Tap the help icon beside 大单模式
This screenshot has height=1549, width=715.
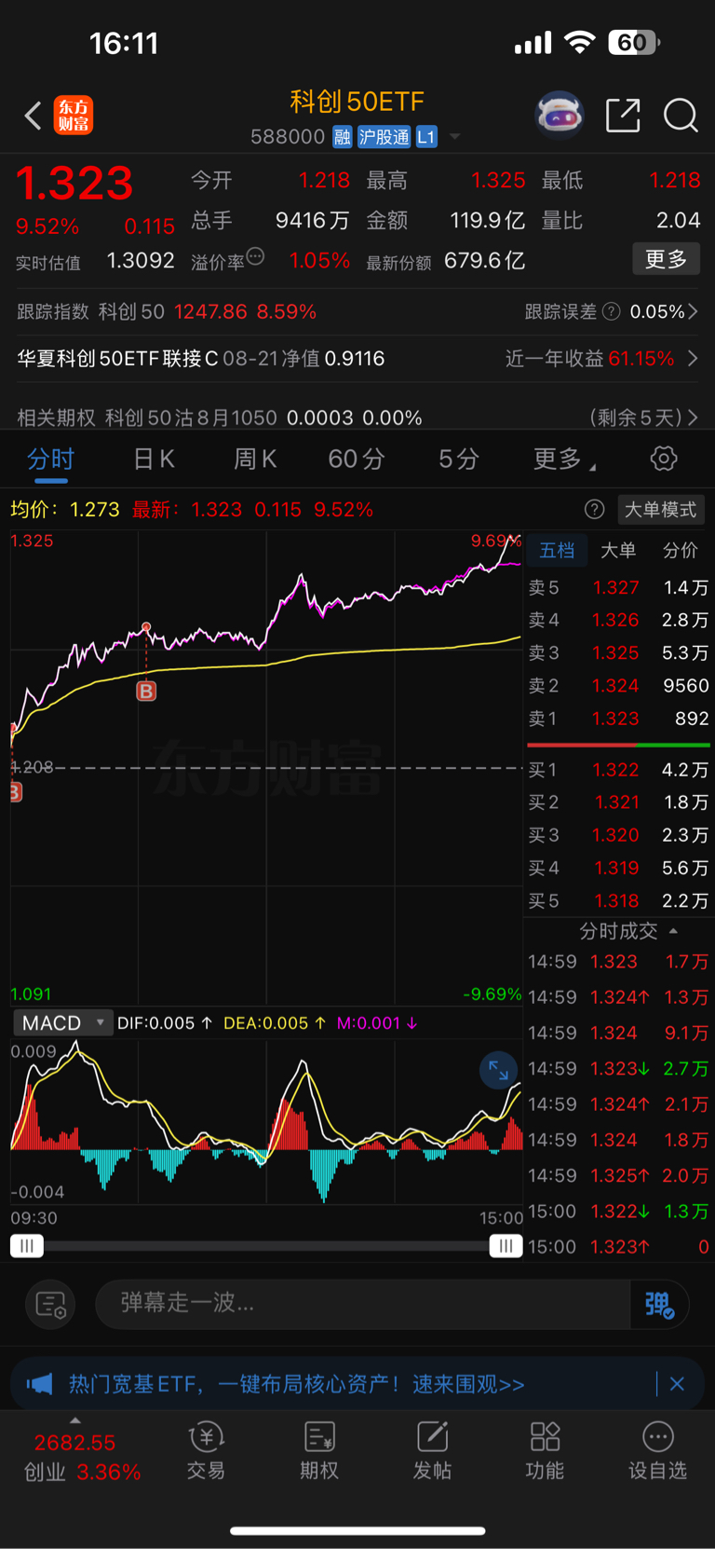[x=594, y=510]
